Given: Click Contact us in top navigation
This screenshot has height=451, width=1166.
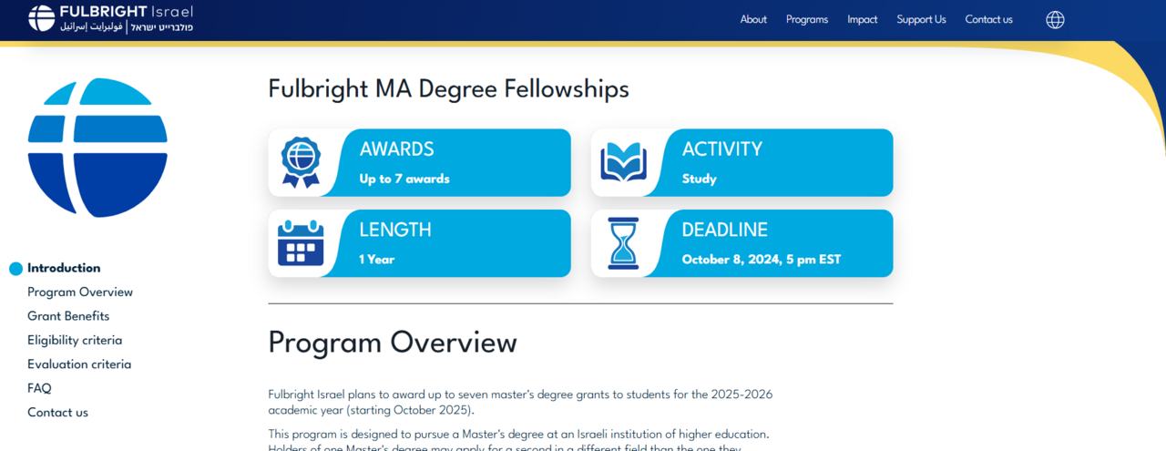Looking at the screenshot, I should [x=988, y=19].
